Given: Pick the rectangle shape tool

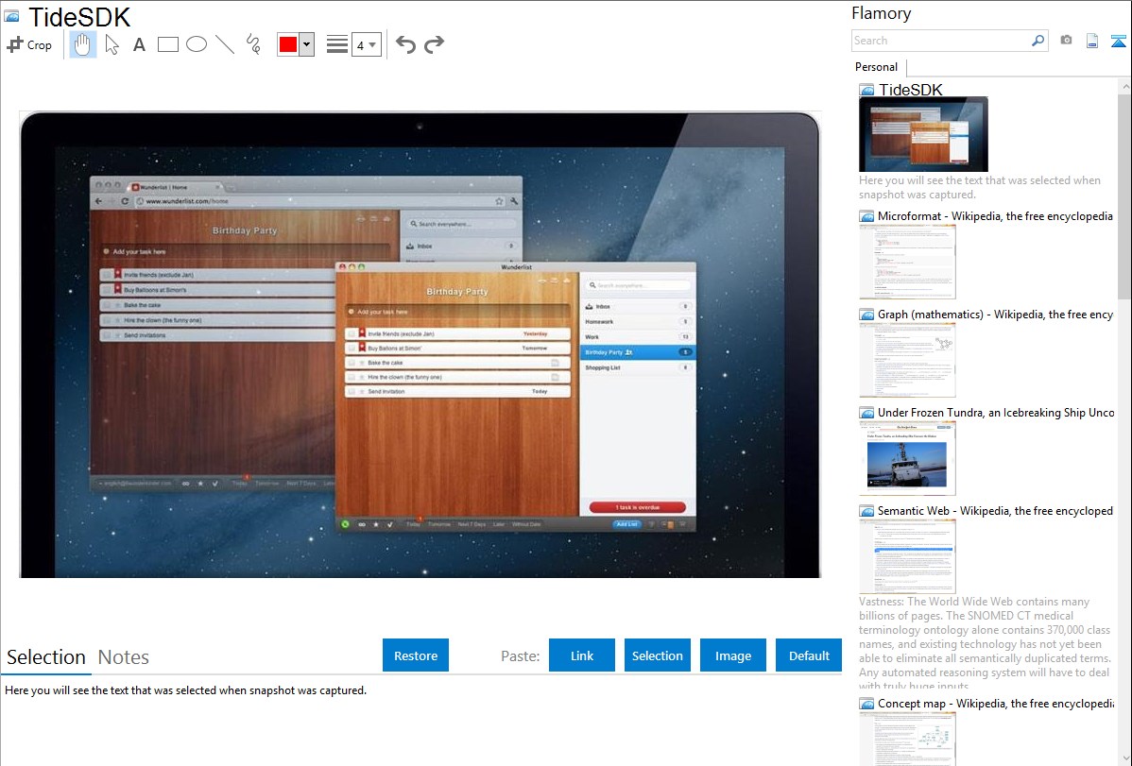Looking at the screenshot, I should (168, 44).
